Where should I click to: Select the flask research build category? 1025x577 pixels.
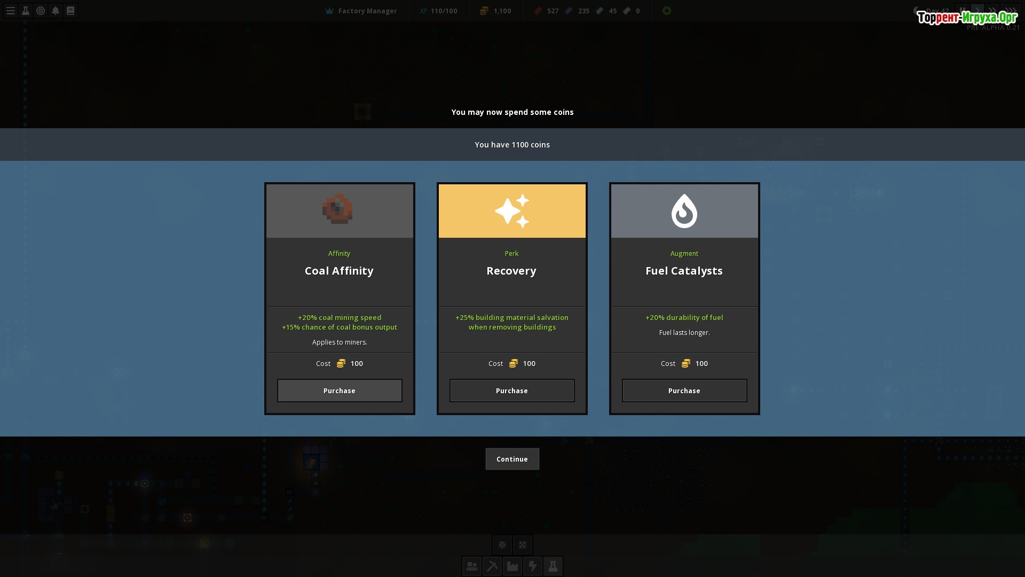point(553,566)
